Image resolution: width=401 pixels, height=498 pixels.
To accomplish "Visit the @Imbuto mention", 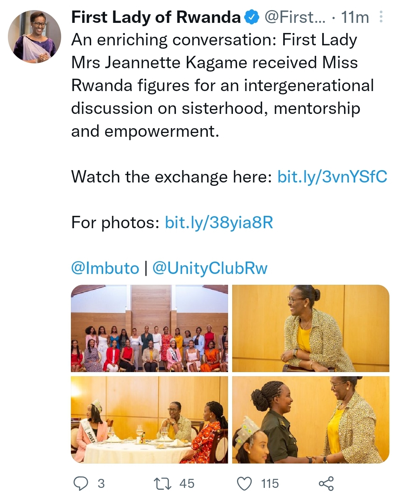I will click(x=105, y=268).
